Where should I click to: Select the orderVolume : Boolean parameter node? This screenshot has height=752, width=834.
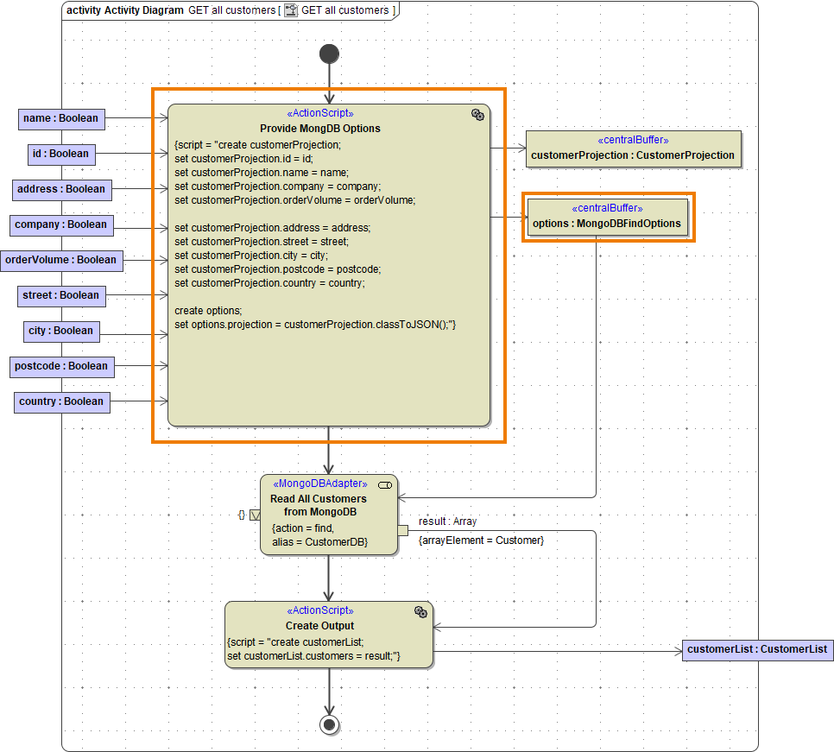[x=60, y=260]
